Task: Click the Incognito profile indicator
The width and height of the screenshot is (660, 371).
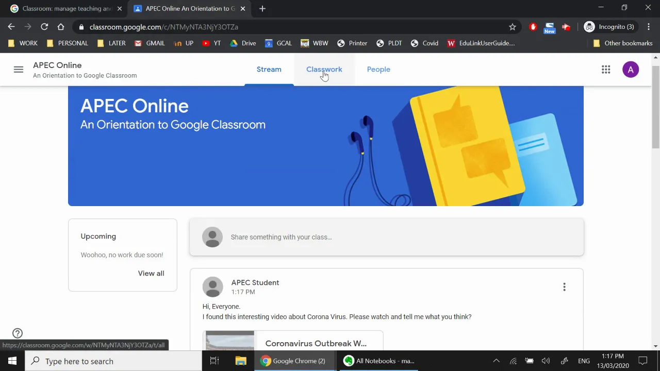Action: (x=609, y=27)
